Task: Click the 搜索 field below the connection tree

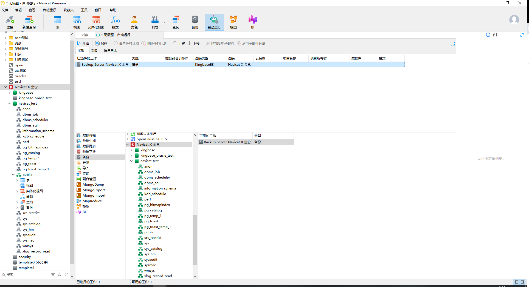Action: (x=26, y=275)
